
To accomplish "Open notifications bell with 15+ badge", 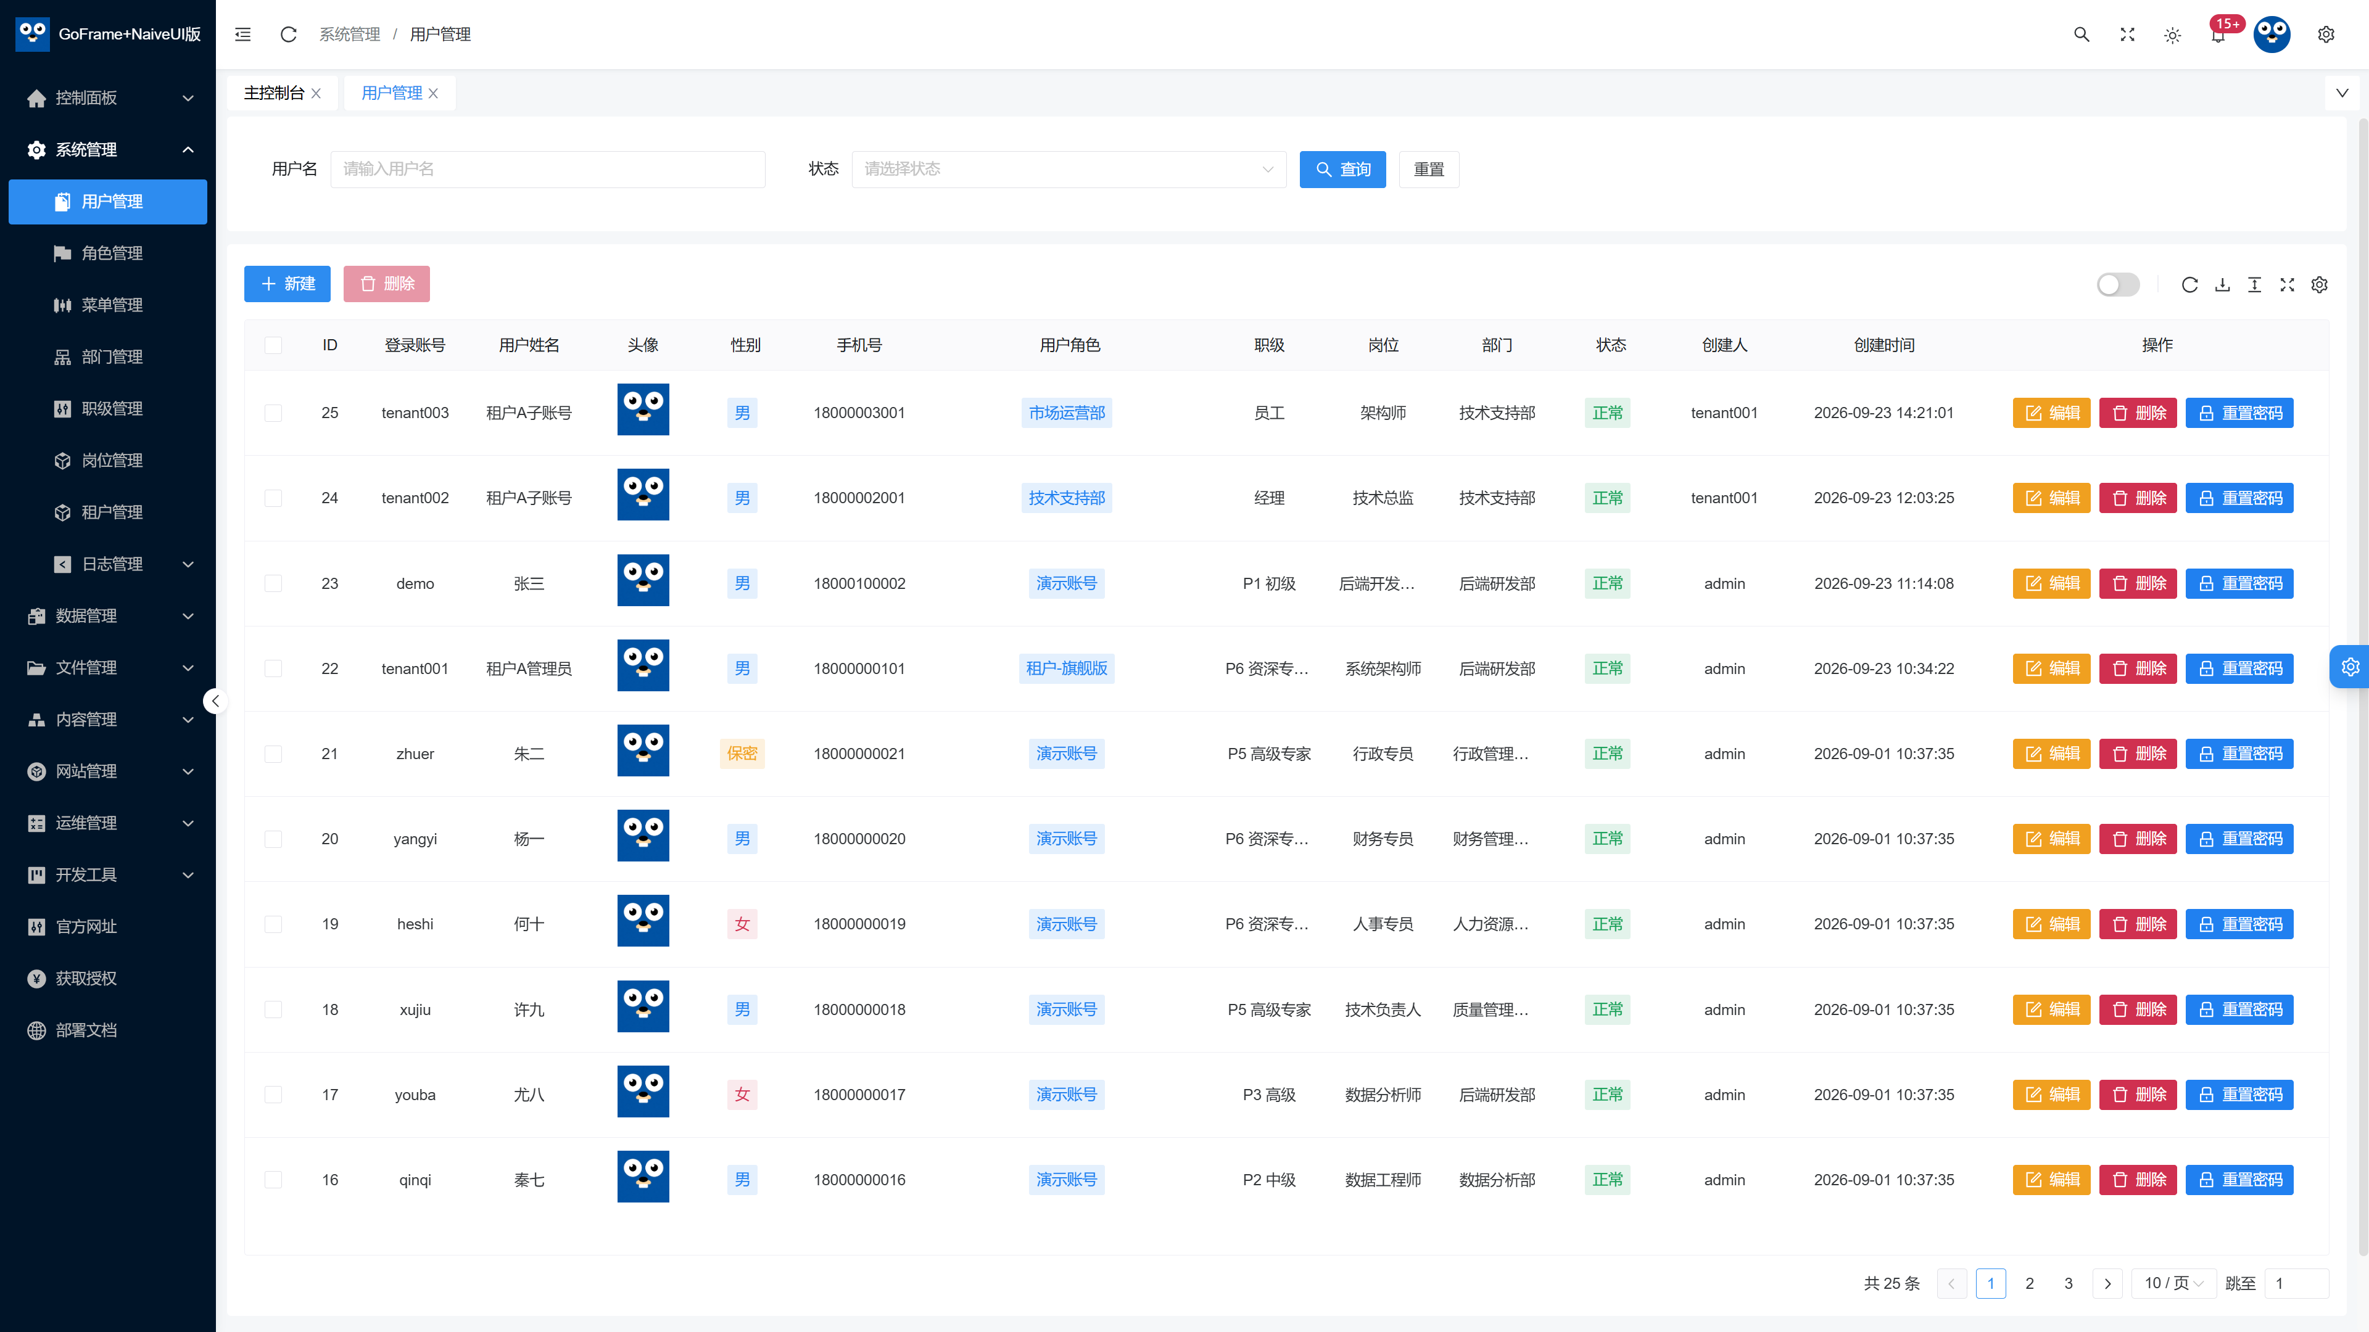I will [2218, 34].
